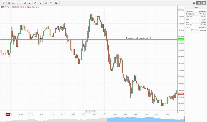Open the indicators dropdown
Image resolution: width=207 pixels, height=122 pixels.
point(30,3)
